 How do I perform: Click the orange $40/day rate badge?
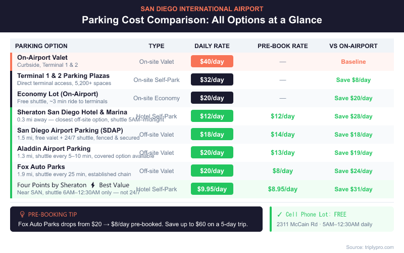pos(212,61)
